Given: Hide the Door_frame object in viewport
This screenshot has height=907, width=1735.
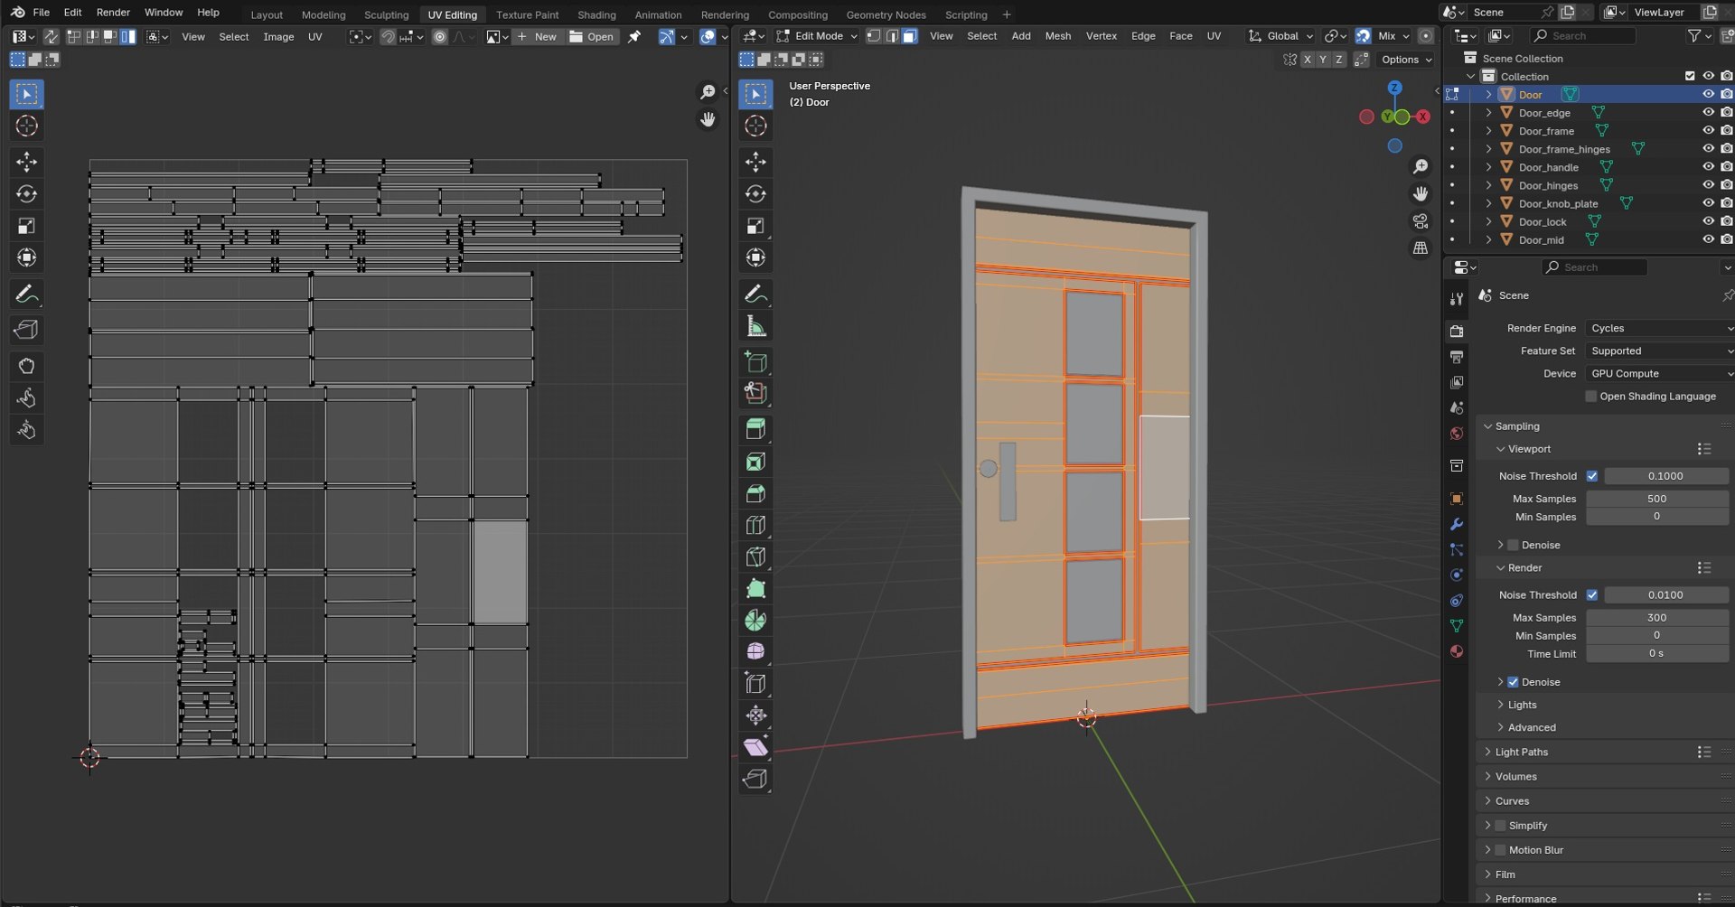Looking at the screenshot, I should click(1708, 130).
